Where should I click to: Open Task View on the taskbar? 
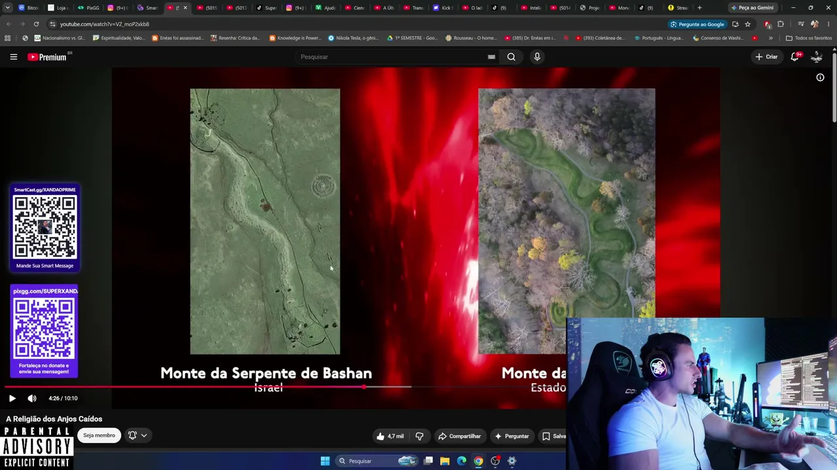pyautogui.click(x=428, y=461)
